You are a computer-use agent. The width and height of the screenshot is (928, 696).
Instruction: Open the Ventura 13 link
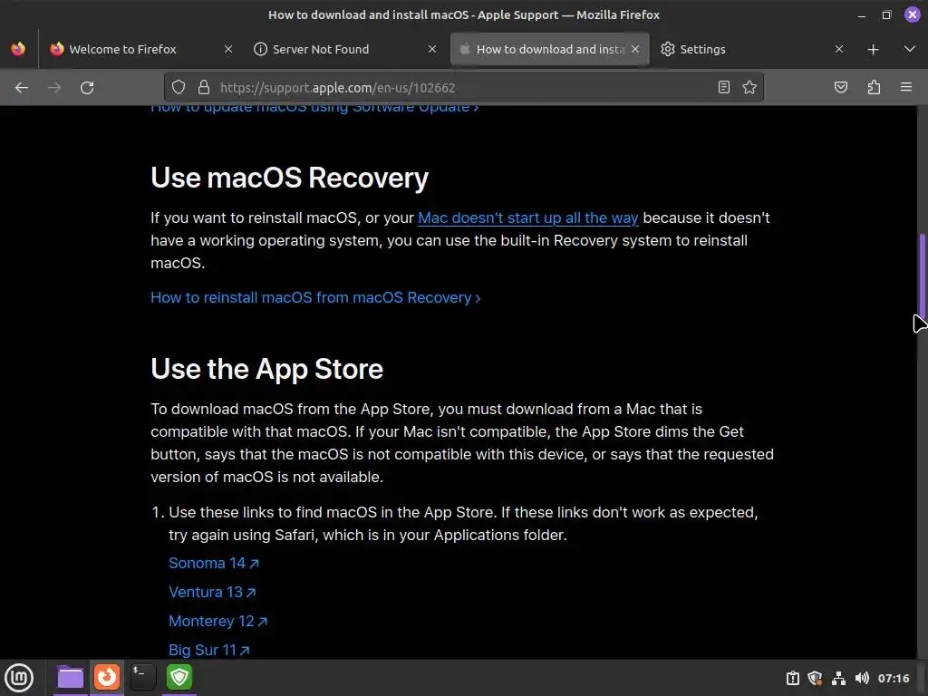212,592
